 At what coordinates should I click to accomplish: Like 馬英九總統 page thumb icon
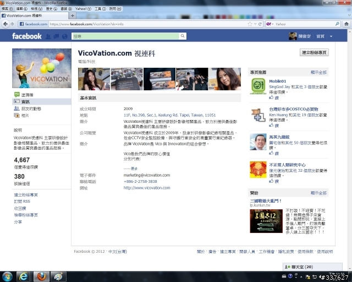tap(271, 153)
